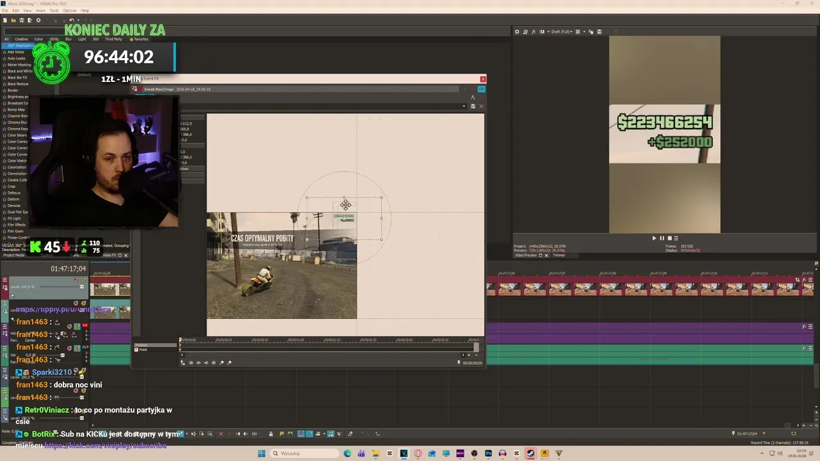This screenshot has width=820, height=461.
Task: Click the New project toolbar icon
Action: 5,20
